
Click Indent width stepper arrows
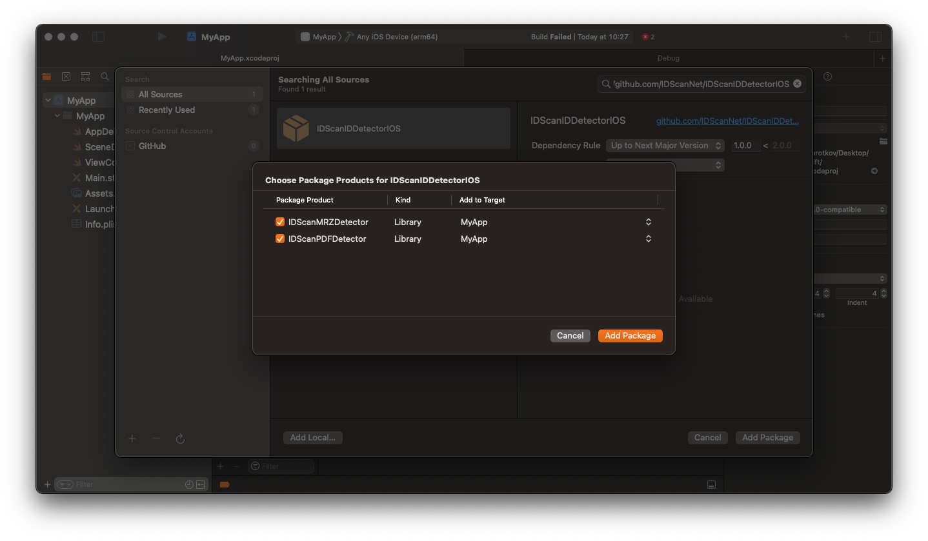pyautogui.click(x=883, y=293)
